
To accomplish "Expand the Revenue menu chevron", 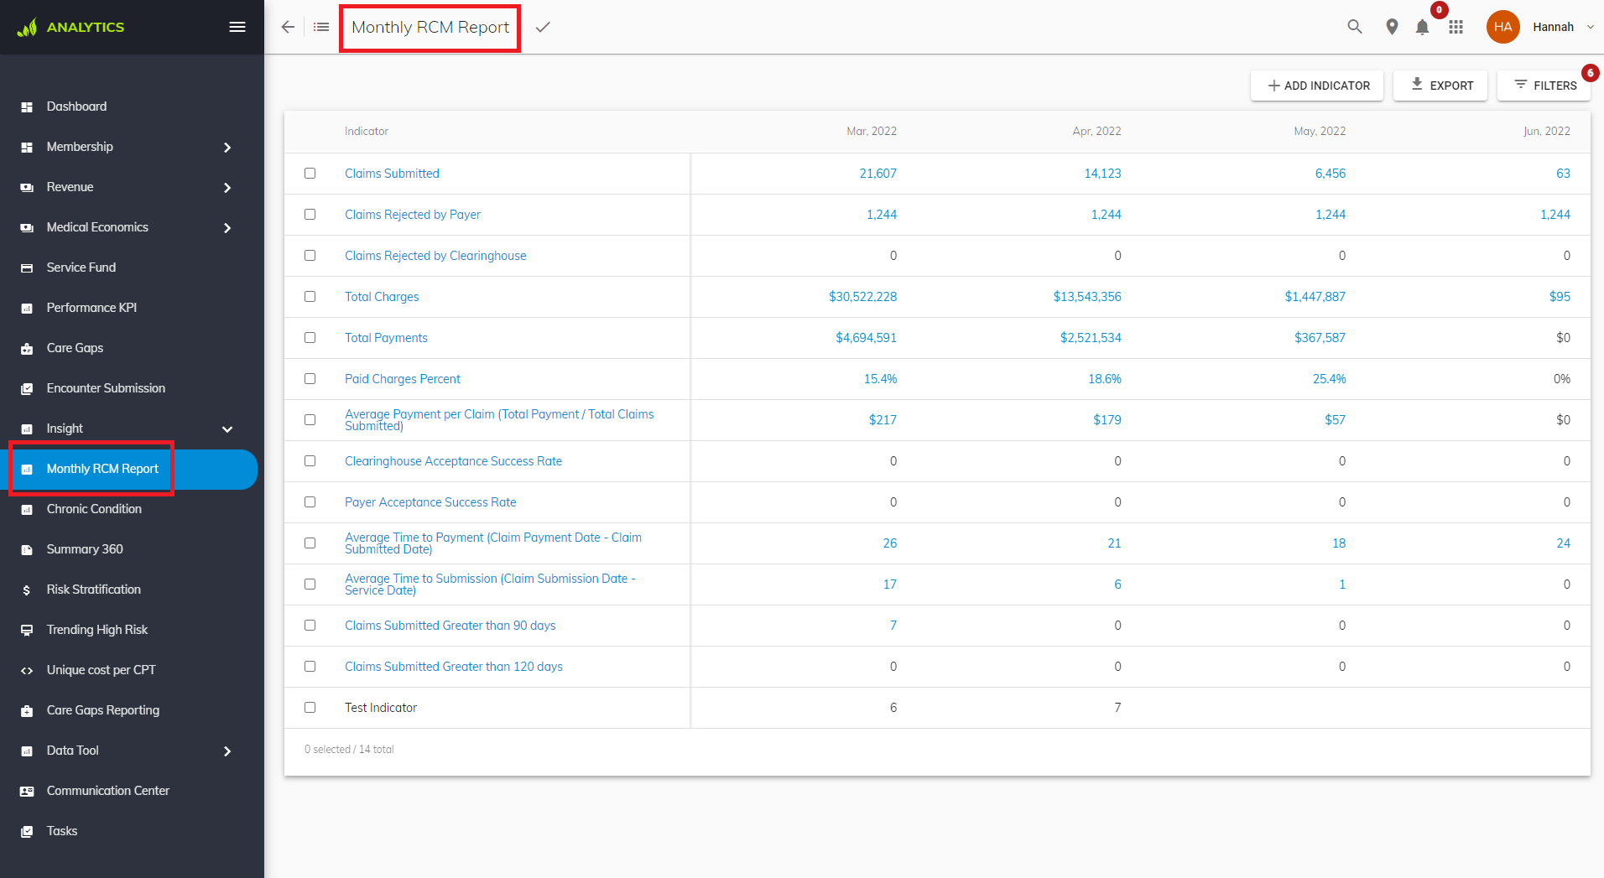I will point(227,188).
